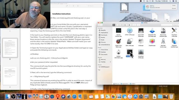Open Downloads in Finder sidebar
This screenshot has width=179, height=100.
point(104,35)
